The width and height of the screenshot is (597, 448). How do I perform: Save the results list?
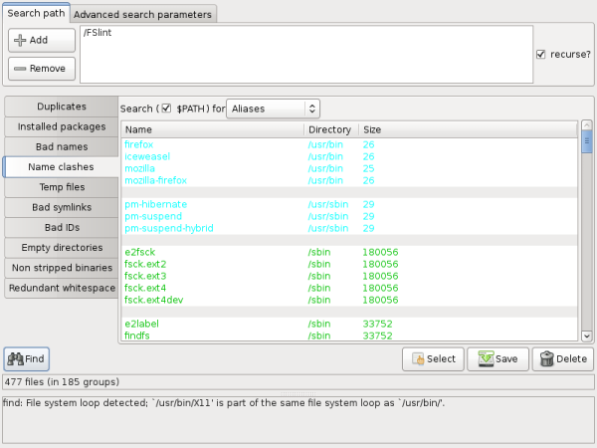pyautogui.click(x=497, y=358)
